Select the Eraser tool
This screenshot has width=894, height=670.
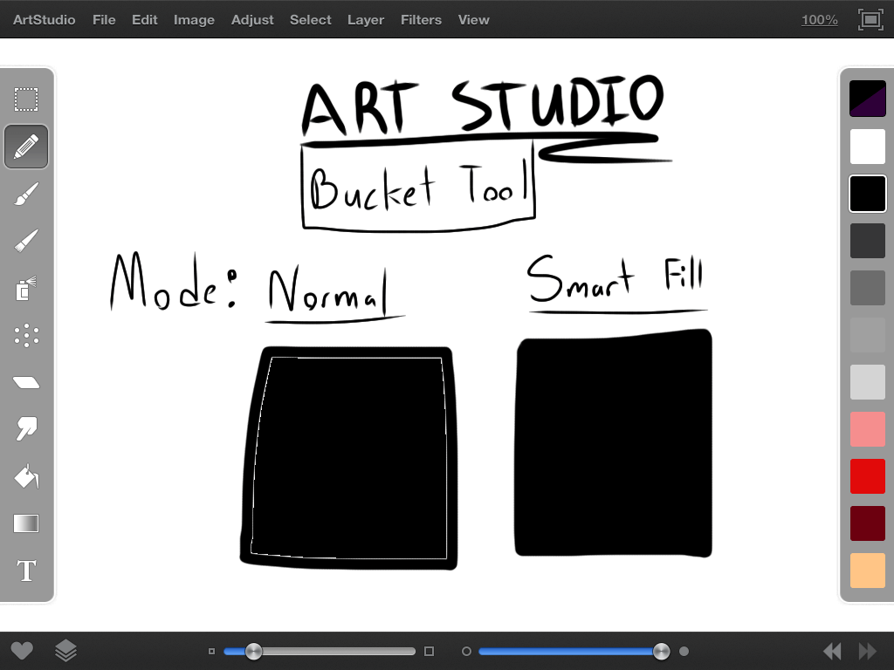pyautogui.click(x=26, y=382)
